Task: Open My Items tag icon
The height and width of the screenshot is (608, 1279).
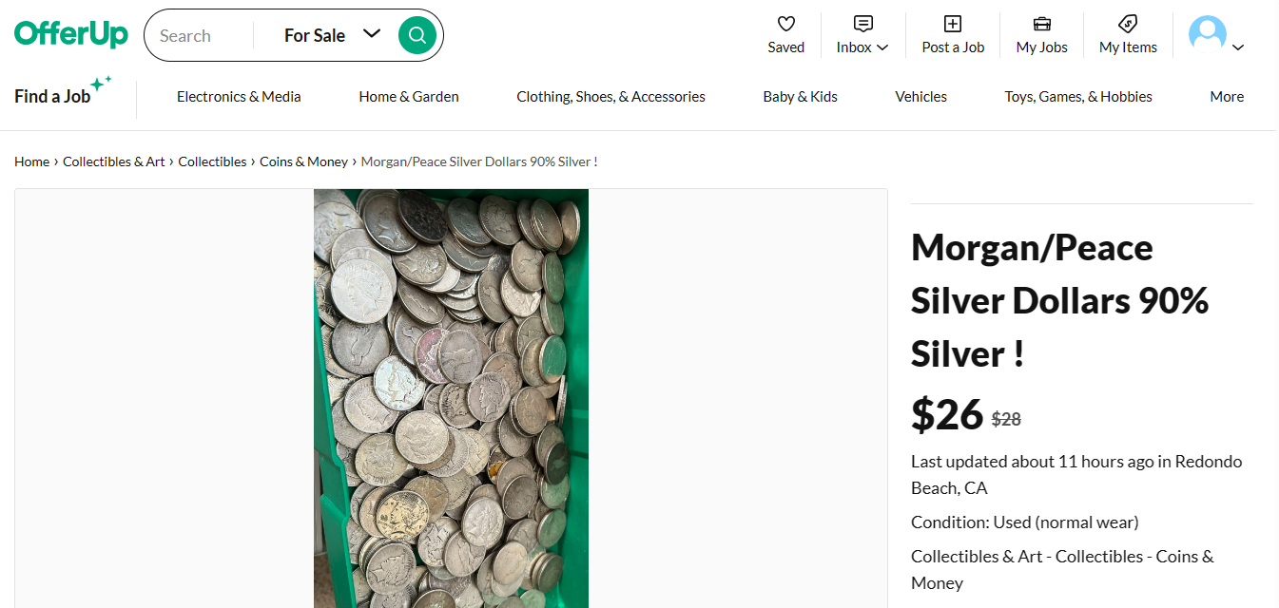Action: [x=1128, y=24]
